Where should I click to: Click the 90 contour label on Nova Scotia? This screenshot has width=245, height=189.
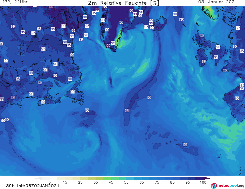(x=43, y=102)
